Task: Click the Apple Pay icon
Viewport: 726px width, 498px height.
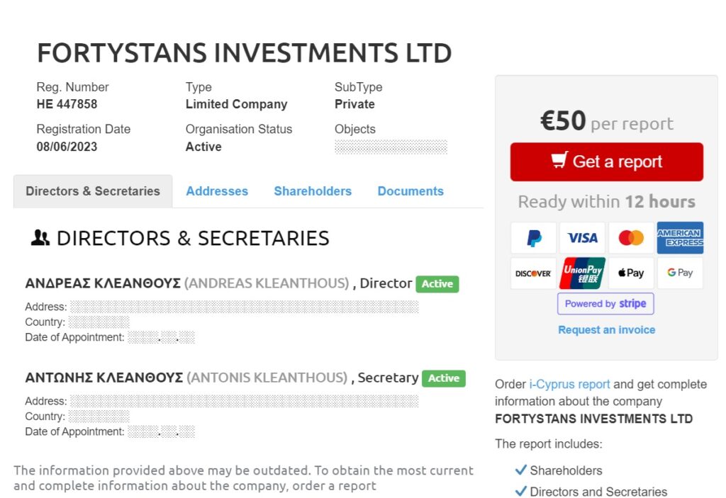Action: [631, 273]
